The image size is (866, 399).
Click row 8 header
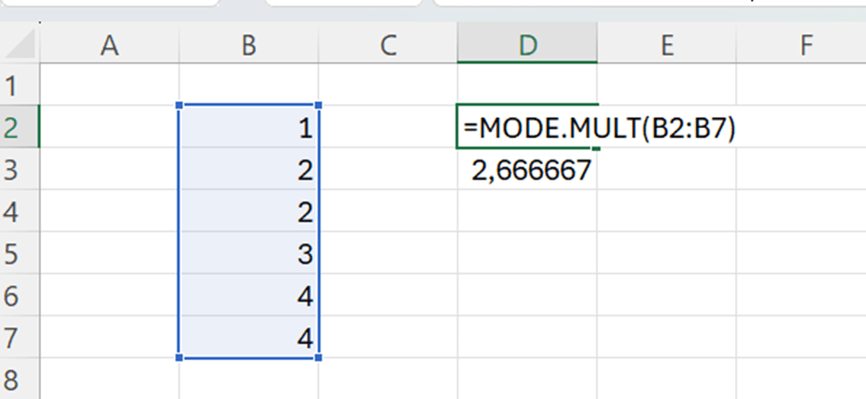[x=13, y=379]
